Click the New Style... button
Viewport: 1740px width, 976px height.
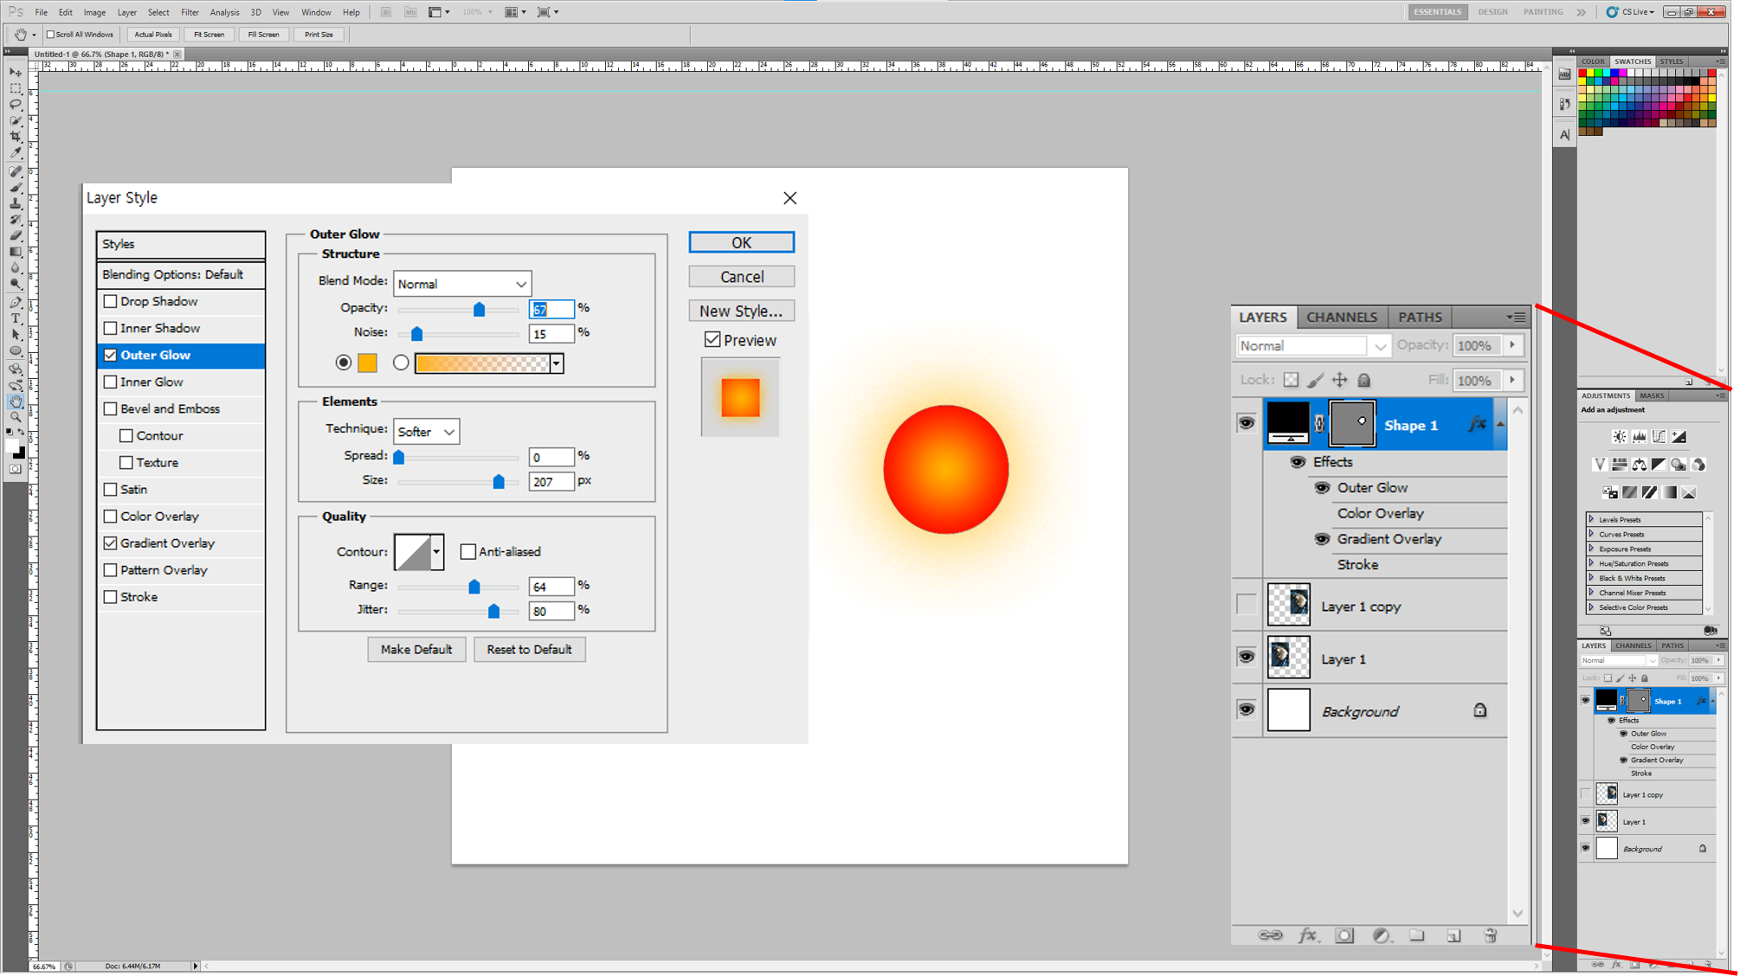[741, 311]
